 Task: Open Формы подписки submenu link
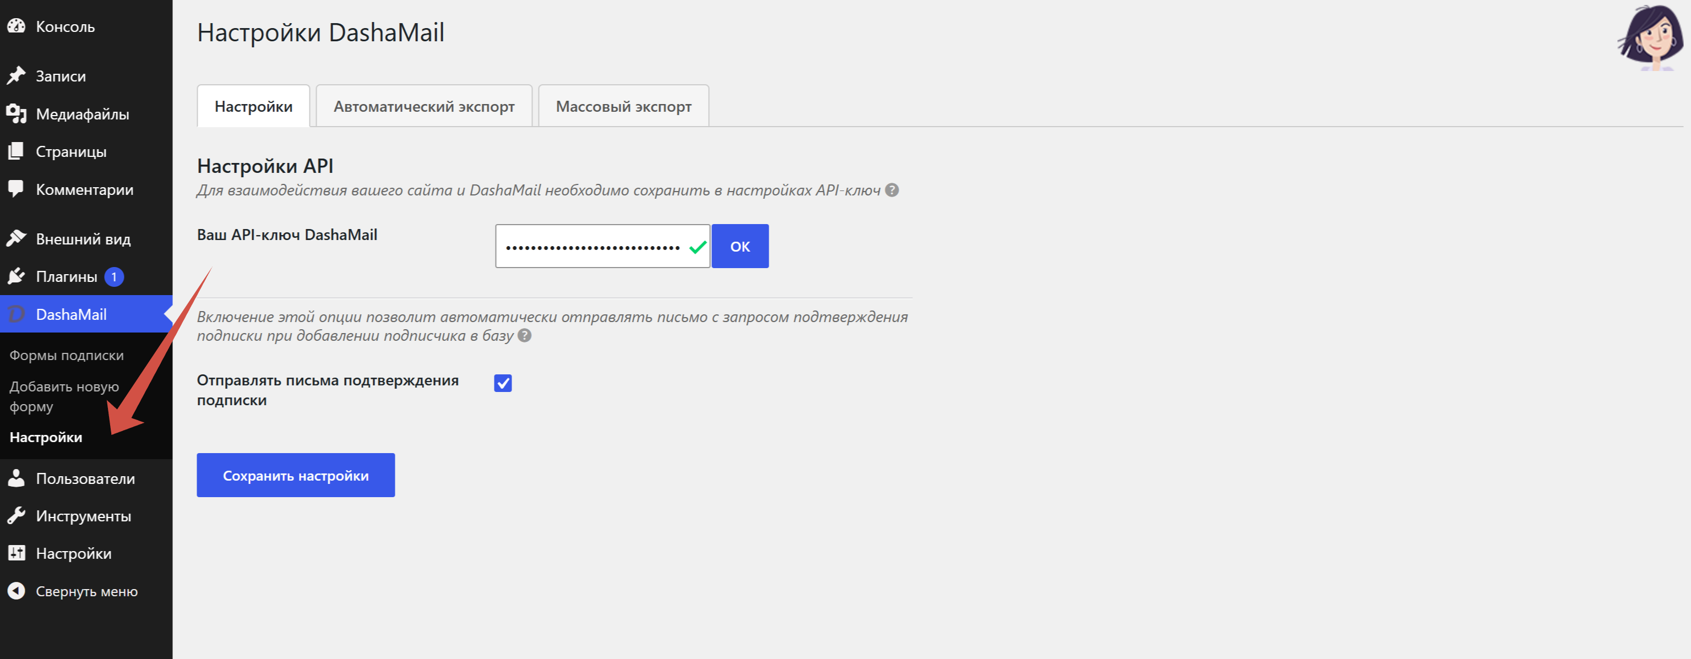[66, 355]
